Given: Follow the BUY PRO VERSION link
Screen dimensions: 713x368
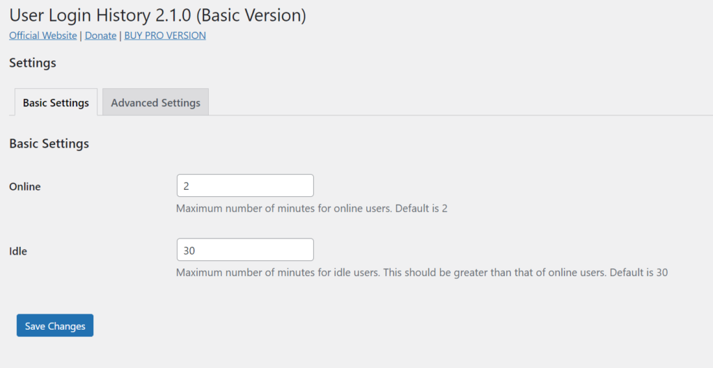Looking at the screenshot, I should tap(165, 35).
